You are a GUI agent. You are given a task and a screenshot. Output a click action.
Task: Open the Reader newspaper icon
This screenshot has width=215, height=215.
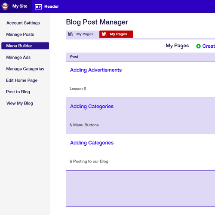click(x=38, y=6)
